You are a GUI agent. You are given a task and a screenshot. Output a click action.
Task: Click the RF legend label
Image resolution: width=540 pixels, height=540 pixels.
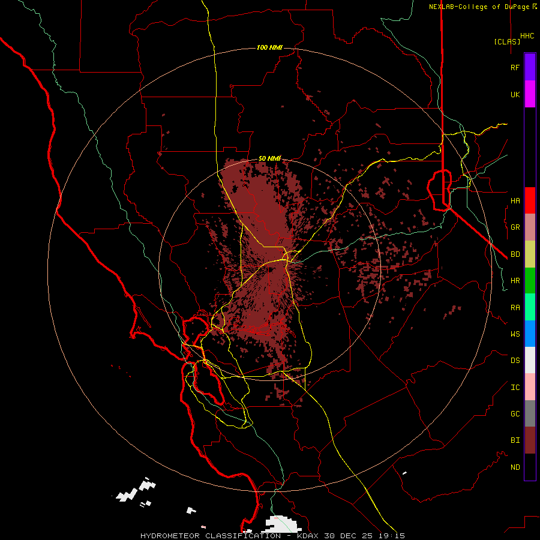515,67
